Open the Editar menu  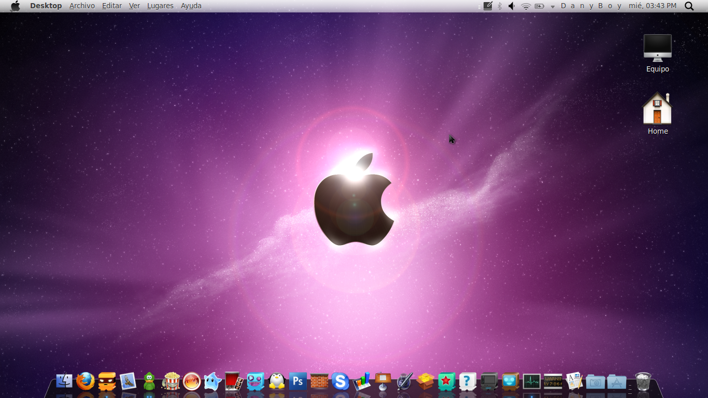112,6
